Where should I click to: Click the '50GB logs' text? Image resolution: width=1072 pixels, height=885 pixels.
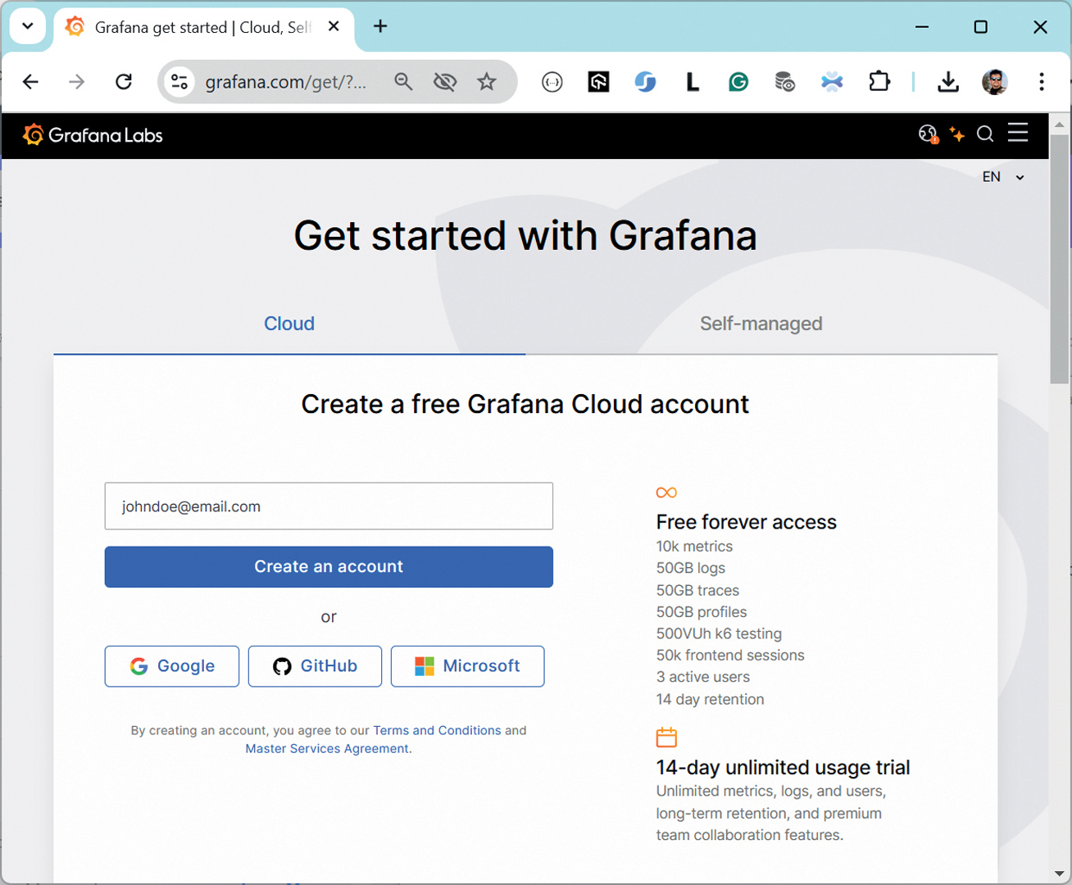pyautogui.click(x=690, y=568)
